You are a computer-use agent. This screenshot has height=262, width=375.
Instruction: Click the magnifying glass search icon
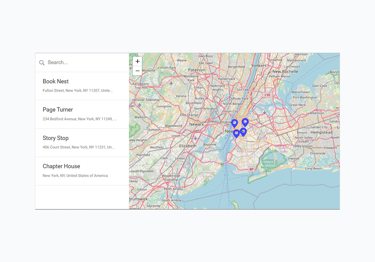click(x=42, y=63)
